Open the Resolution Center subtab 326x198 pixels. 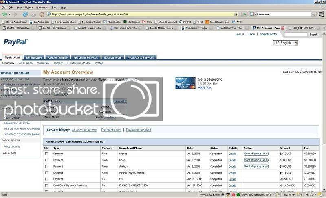pos(79,63)
